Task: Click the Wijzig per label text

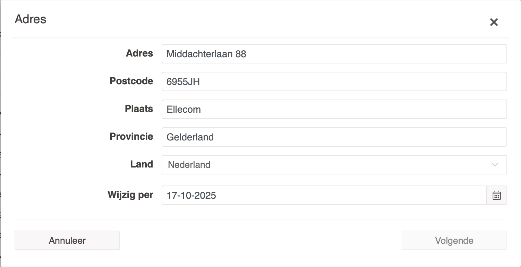Action: pos(130,195)
